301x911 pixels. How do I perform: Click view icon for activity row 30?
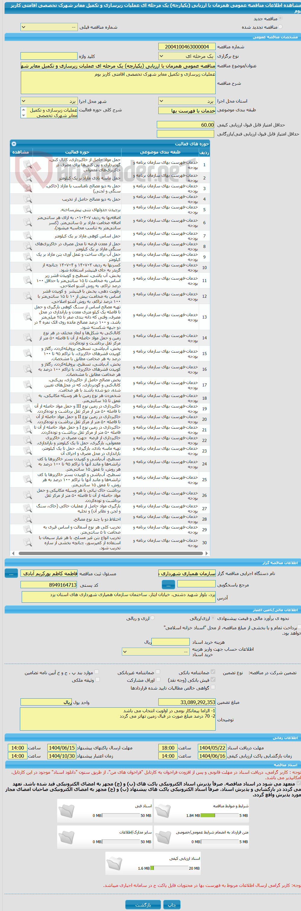click(27, 542)
